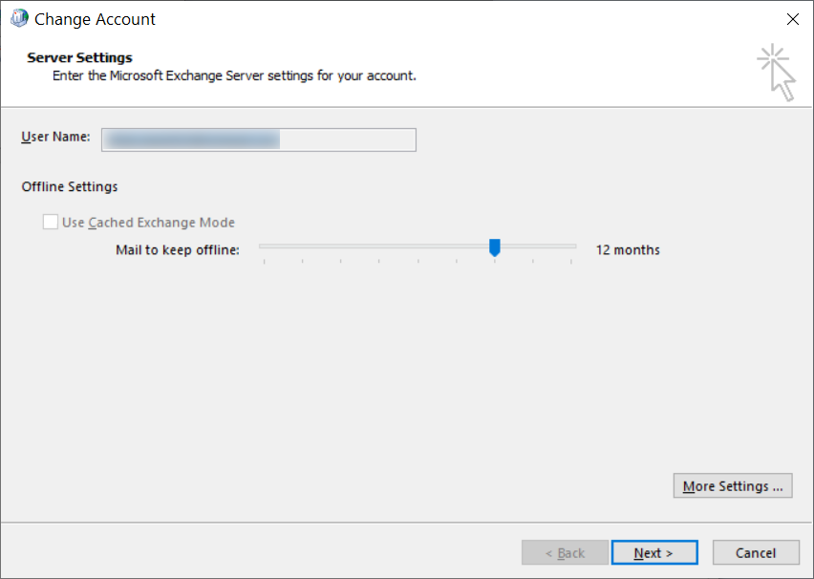Open the More Settings dialog

click(x=732, y=485)
